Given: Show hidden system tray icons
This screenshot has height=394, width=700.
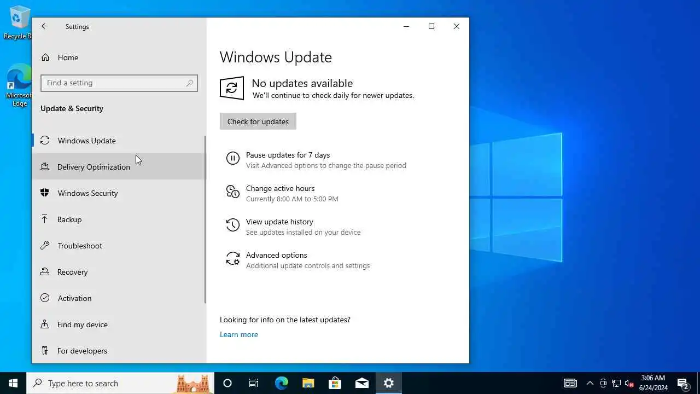Looking at the screenshot, I should [x=590, y=383].
